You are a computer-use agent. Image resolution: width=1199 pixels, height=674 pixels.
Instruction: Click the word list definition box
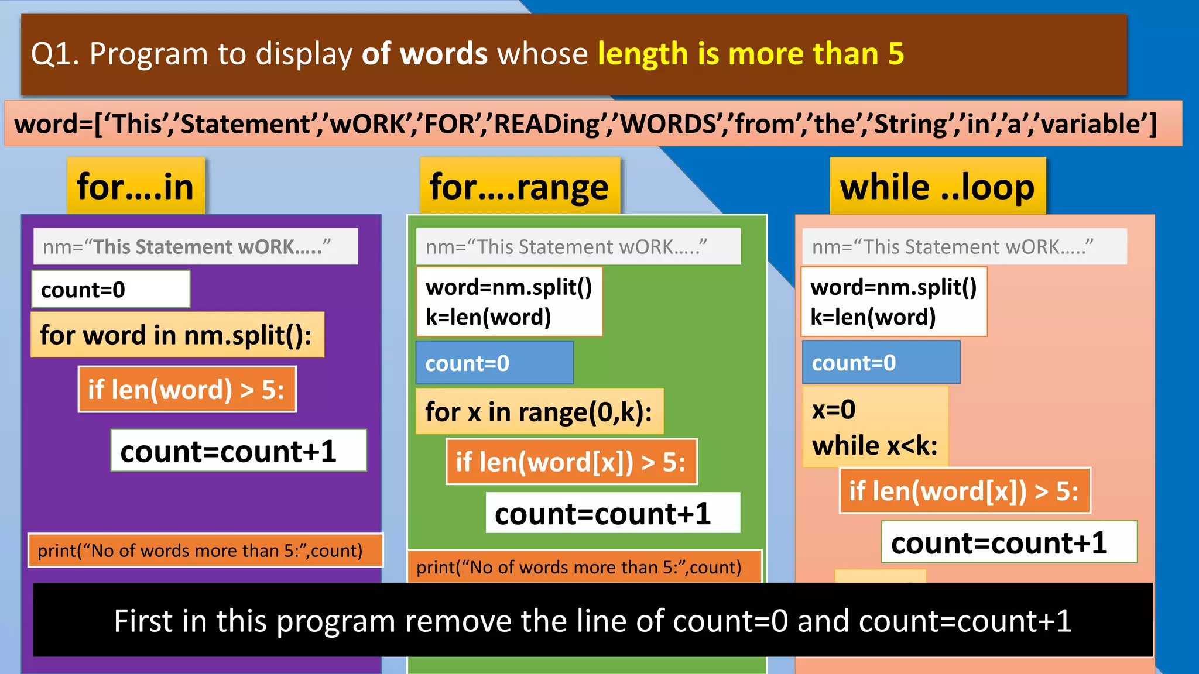pyautogui.click(x=592, y=124)
